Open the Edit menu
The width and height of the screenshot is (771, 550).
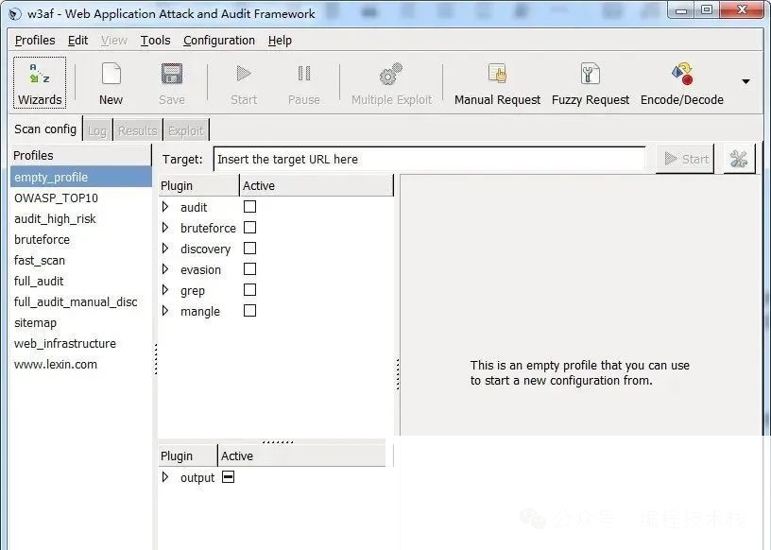coord(77,41)
